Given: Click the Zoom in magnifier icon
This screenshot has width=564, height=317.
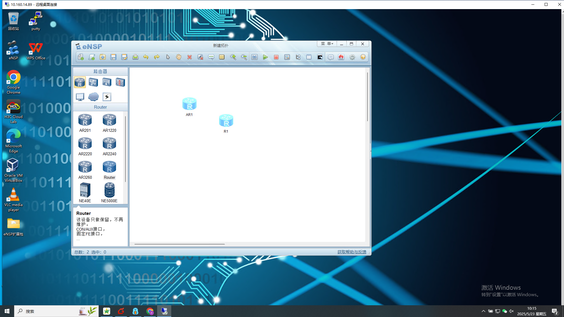Looking at the screenshot, I should tap(233, 57).
